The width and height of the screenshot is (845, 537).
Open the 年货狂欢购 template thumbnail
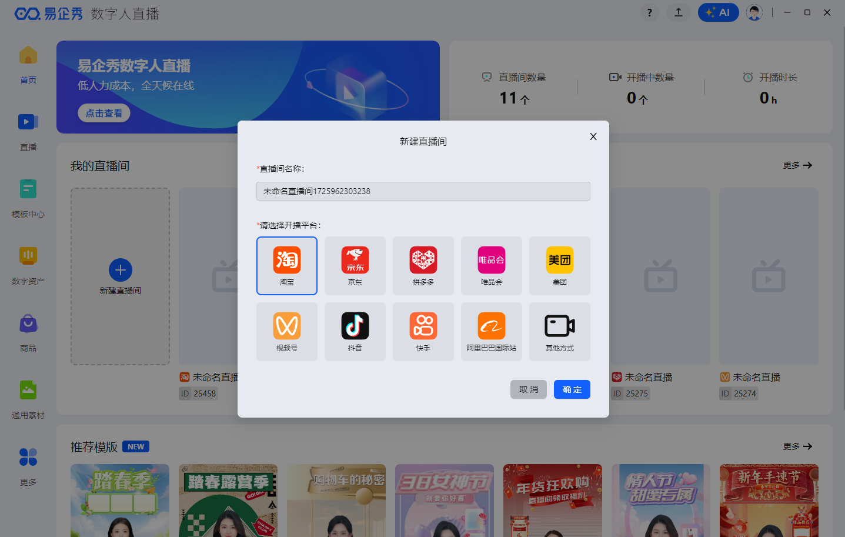(x=553, y=501)
